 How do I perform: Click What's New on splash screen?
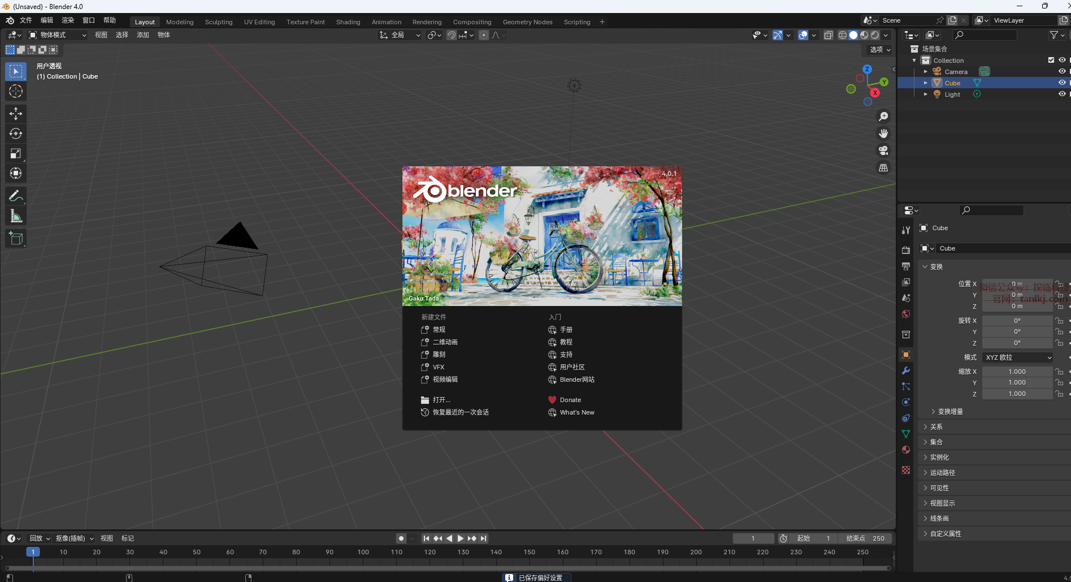click(576, 412)
